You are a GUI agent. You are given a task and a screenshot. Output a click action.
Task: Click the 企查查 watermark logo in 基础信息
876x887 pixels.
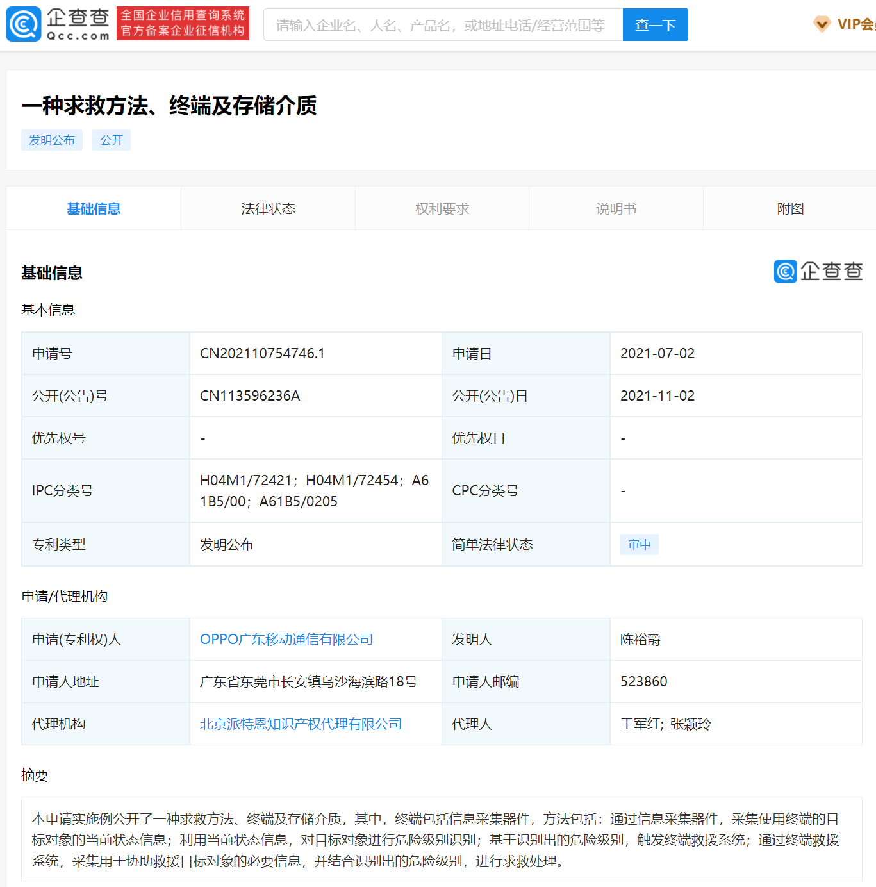[818, 271]
